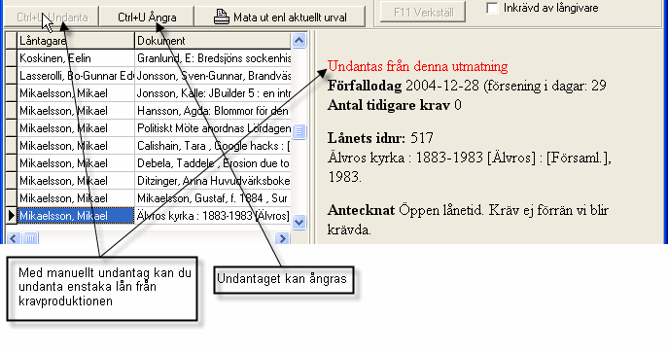Click the Ctrl+U Ångra button
Screen dimensions: 668x353
147,18
